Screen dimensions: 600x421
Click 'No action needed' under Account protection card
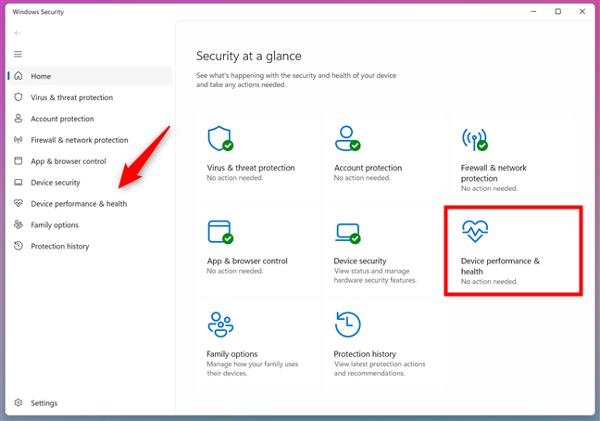pyautogui.click(x=362, y=178)
